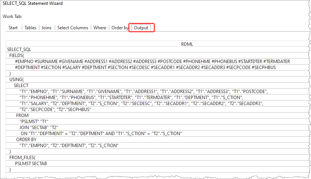Click the row starting with #DEPTMENT #SECTION #SALARY
311x179 pixels.
[158, 68]
